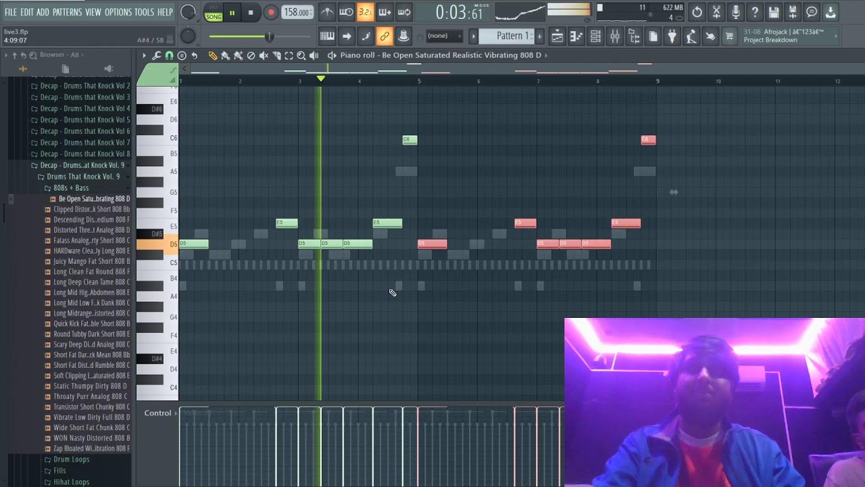Click the Save project floppy icon

774,11
